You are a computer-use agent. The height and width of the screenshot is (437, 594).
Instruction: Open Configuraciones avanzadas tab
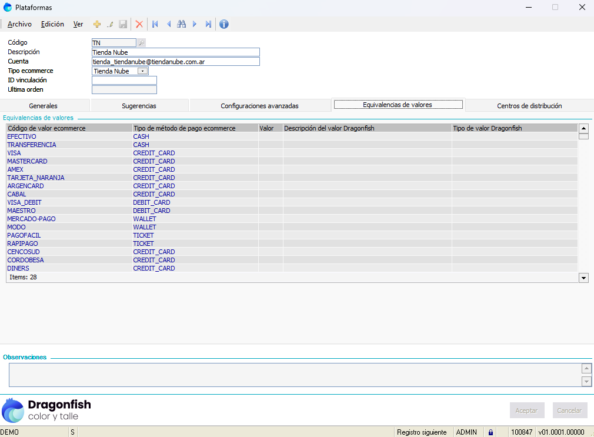259,106
